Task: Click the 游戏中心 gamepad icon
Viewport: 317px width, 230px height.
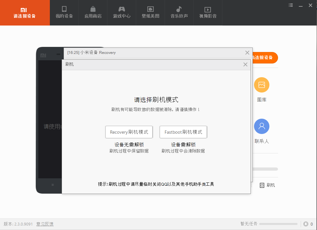Action: 122,9
